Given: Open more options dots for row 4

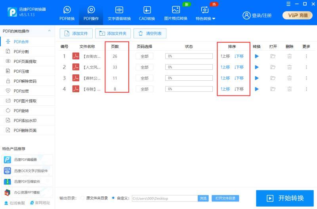Looking at the screenshot, I should coord(306,89).
